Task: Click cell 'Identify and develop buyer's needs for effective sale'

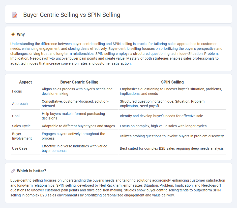Action: click(x=172, y=116)
